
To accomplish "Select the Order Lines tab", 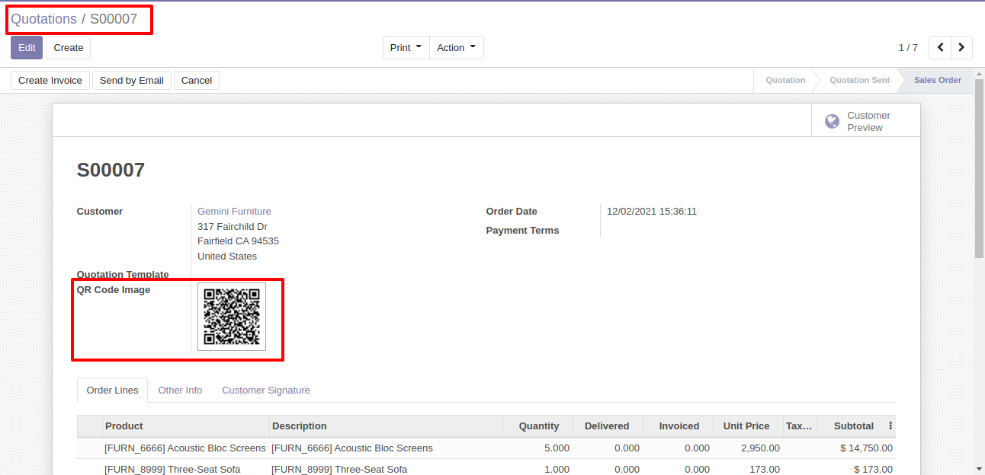I will click(x=112, y=391).
